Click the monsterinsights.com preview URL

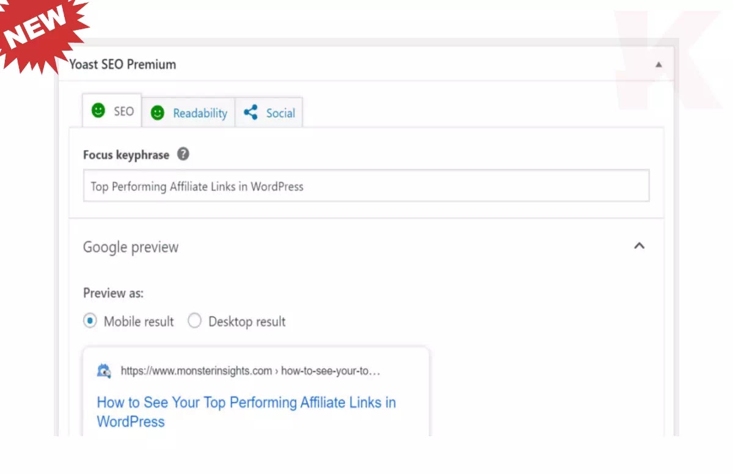click(x=250, y=371)
